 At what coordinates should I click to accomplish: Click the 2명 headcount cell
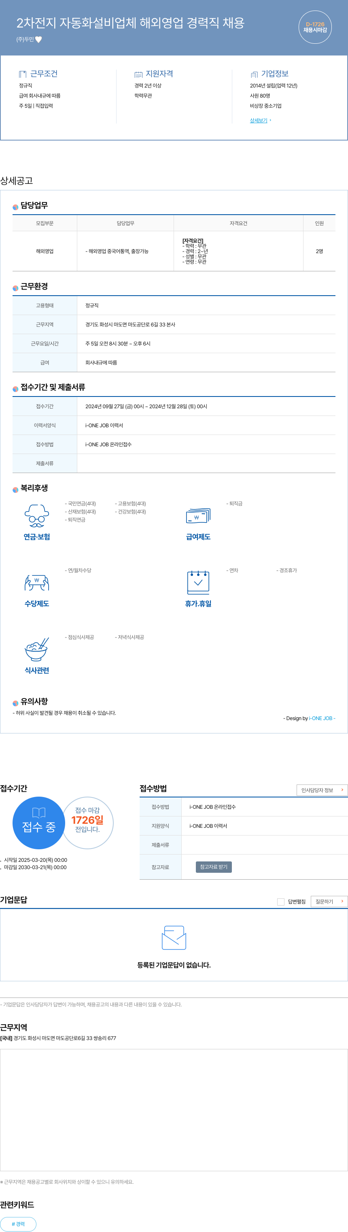(319, 251)
